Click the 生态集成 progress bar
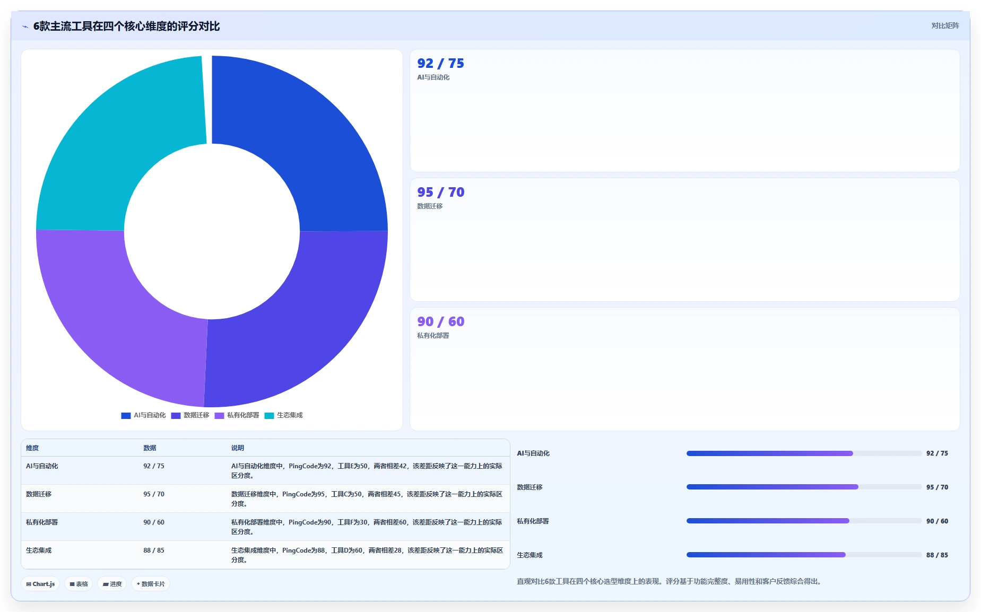 point(804,555)
